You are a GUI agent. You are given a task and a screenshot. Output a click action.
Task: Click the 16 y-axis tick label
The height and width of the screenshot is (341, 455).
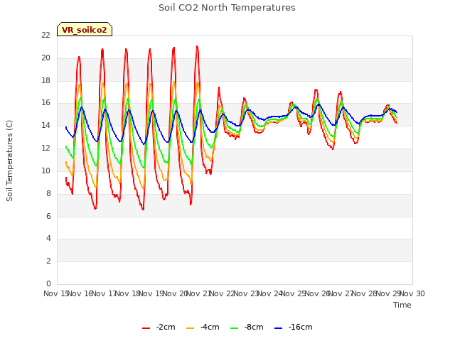45,103
